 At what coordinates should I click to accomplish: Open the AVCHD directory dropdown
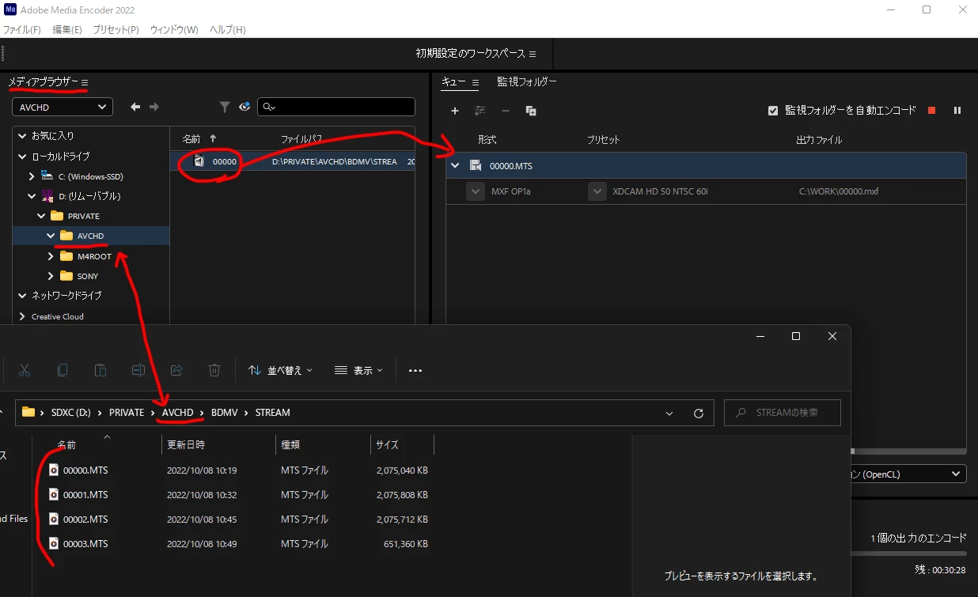pos(63,107)
